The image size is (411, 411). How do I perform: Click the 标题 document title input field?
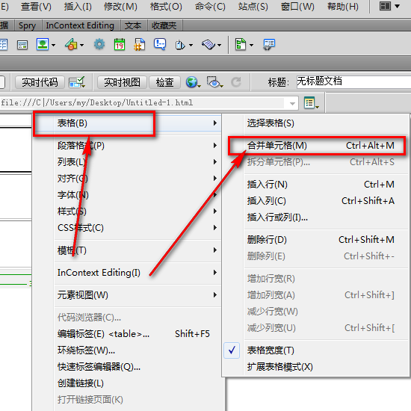coord(354,81)
